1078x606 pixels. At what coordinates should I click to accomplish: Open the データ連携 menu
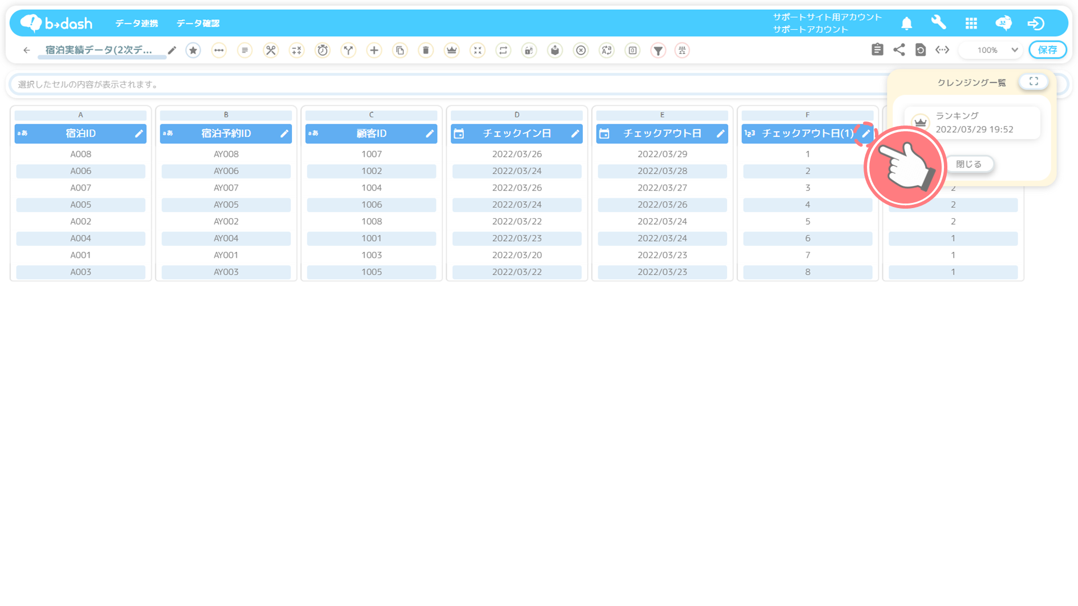click(x=136, y=23)
